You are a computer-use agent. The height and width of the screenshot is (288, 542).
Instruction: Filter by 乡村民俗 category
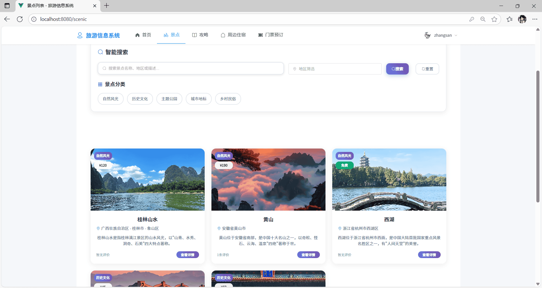pos(228,99)
